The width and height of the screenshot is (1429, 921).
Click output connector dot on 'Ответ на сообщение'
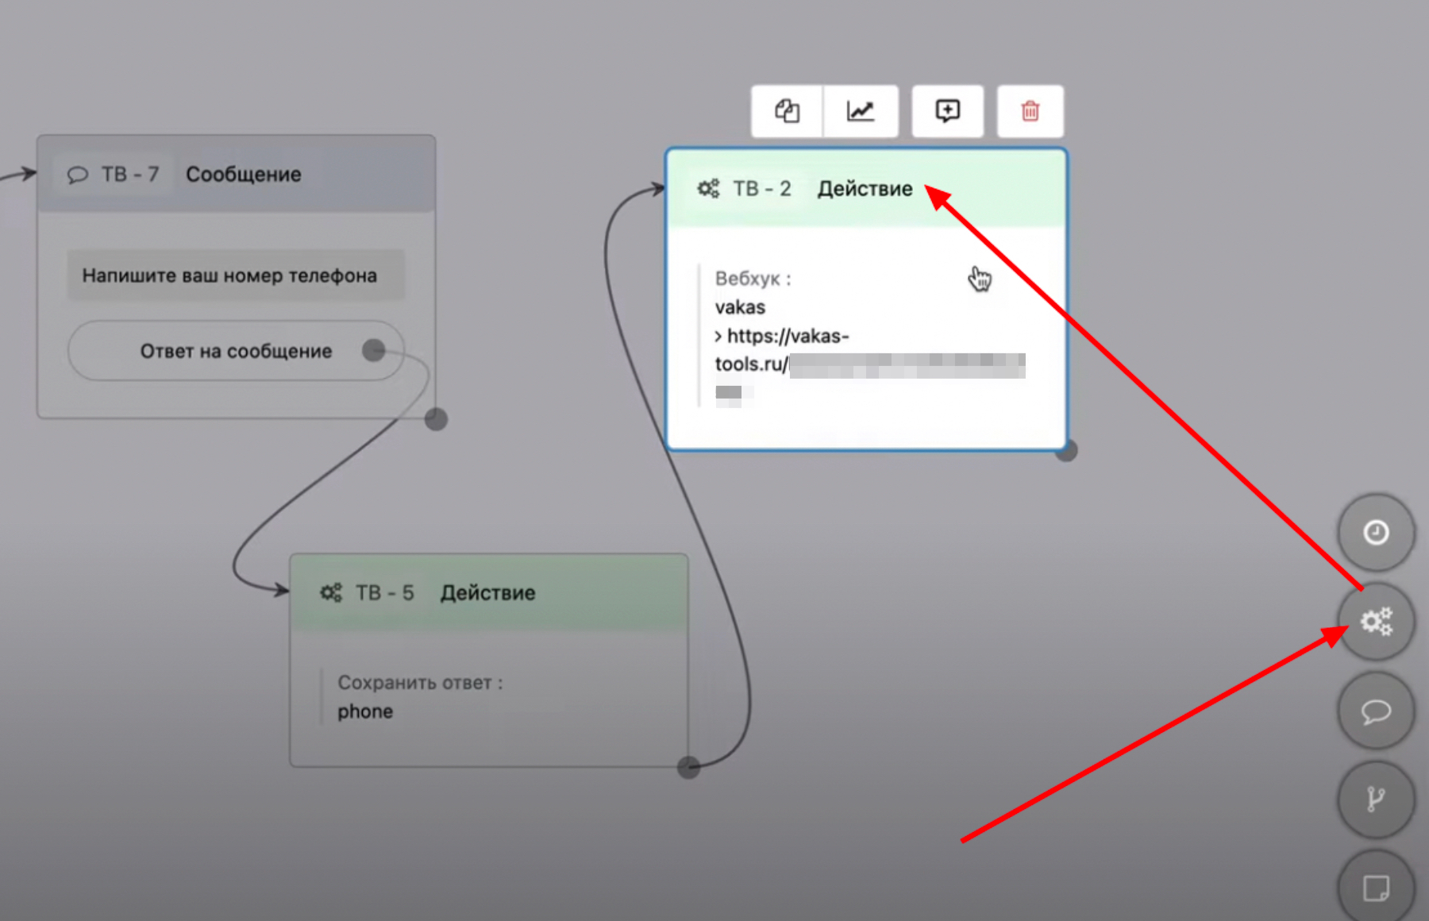[373, 350]
